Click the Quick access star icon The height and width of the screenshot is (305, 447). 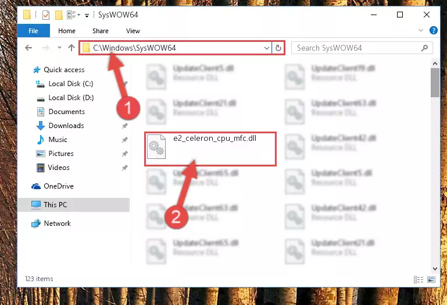(37, 70)
